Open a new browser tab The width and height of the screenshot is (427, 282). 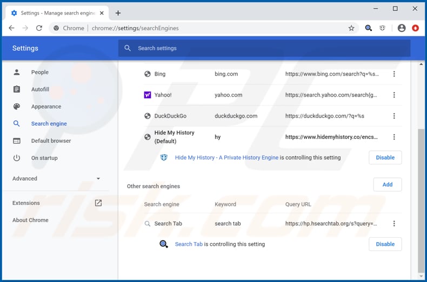coord(118,13)
